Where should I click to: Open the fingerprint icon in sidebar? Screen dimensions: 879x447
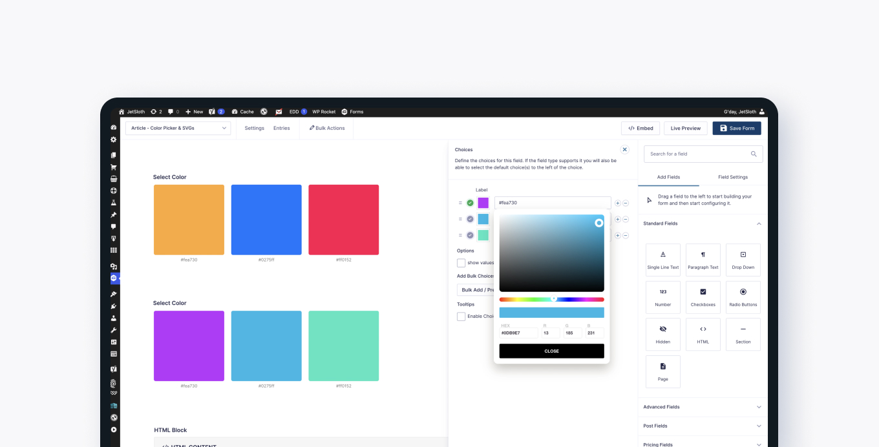tap(114, 384)
